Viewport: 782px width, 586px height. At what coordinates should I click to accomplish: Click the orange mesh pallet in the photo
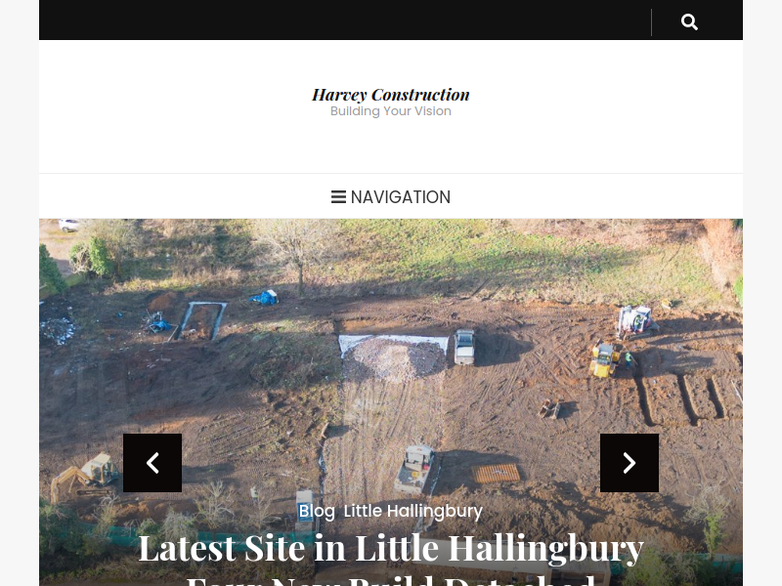[x=496, y=474]
